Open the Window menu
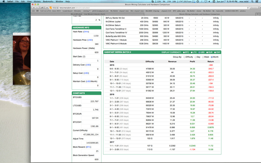Screen dimensions: 261x163 [59, 1]
